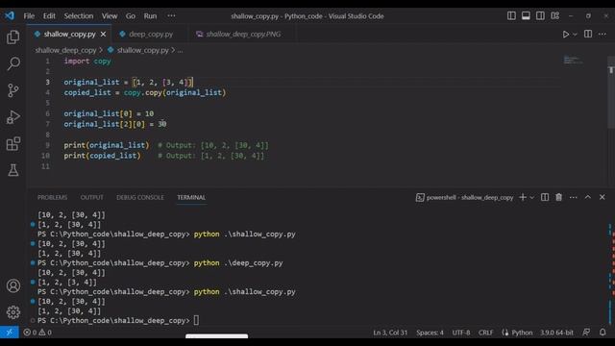Switch to the OUTPUT panel tab
The width and height of the screenshot is (615, 346).
point(92,197)
